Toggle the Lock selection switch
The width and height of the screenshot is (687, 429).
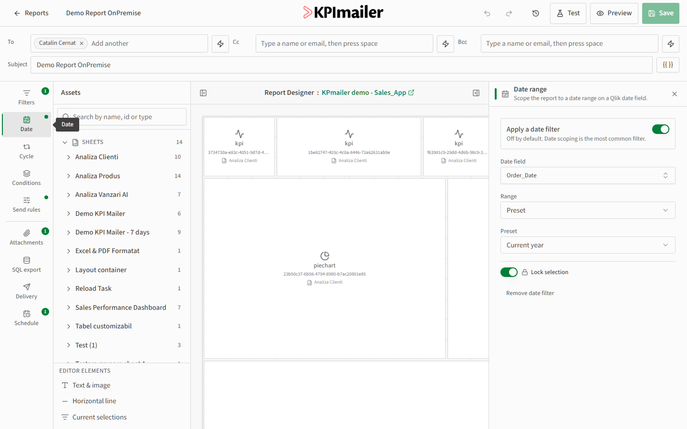click(509, 272)
